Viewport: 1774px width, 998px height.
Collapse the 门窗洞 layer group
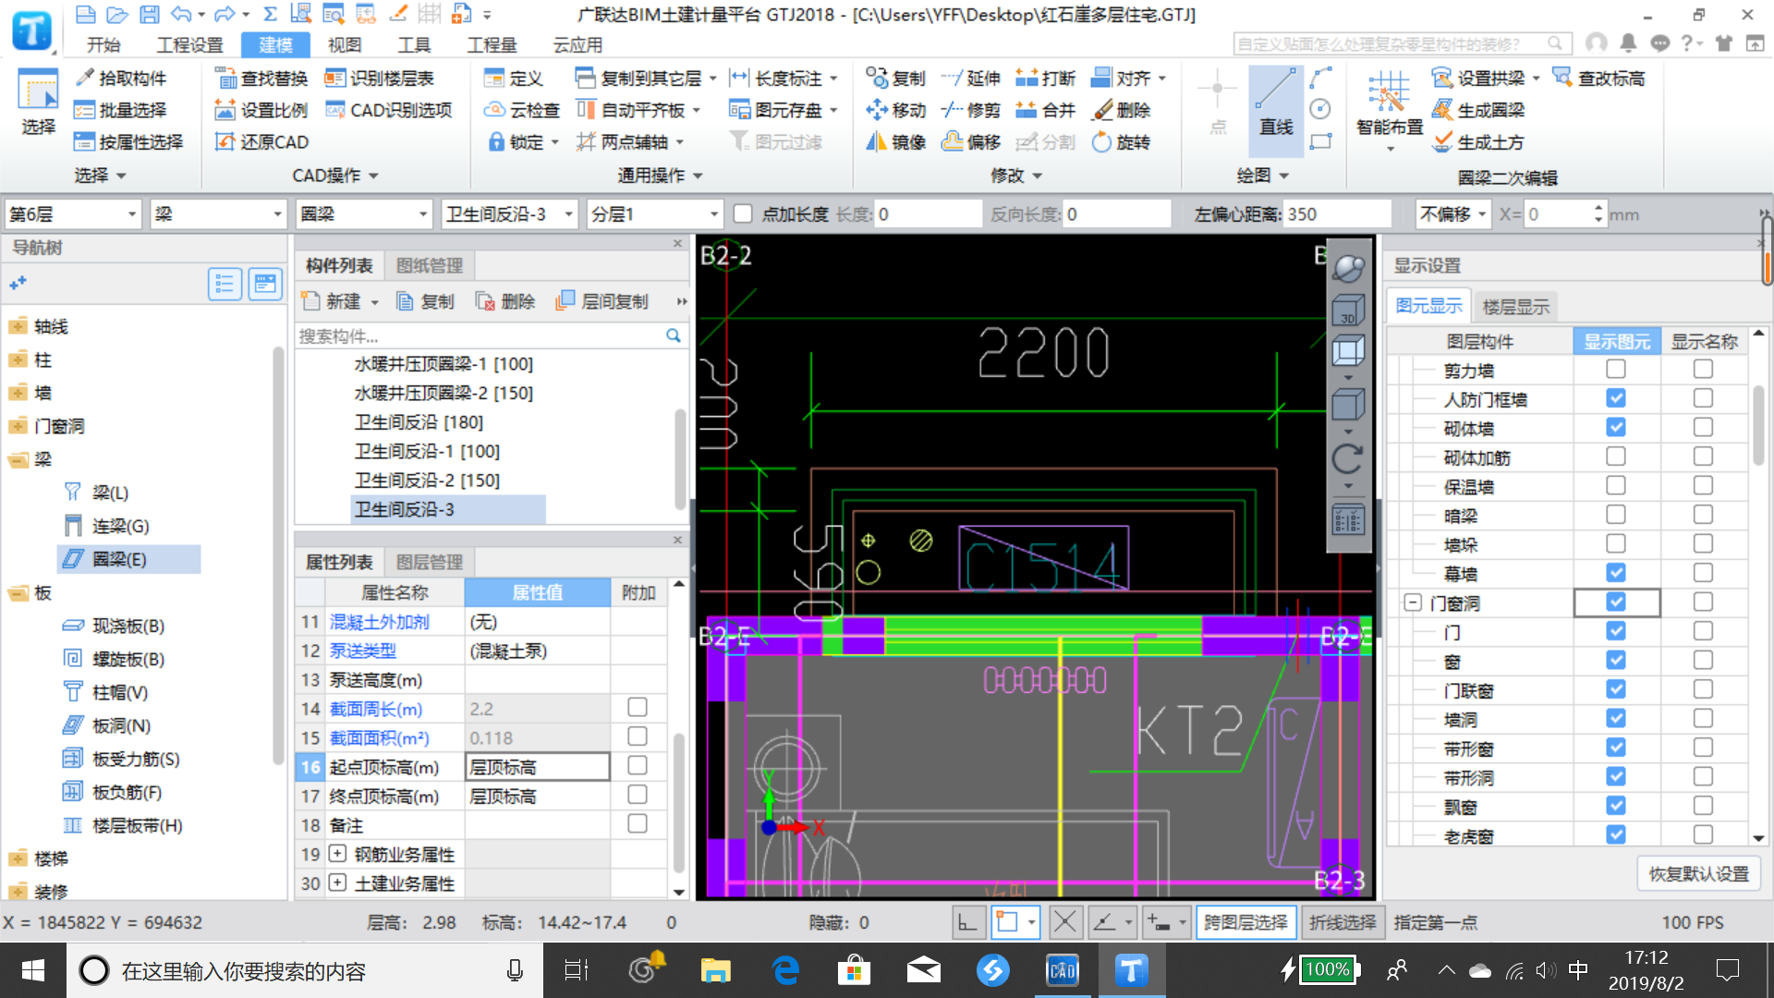click(1413, 602)
